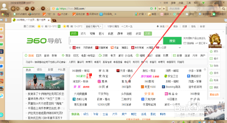The height and width of the screenshot is (123, 227).
Task: Open the IT之家 bookmark
Action: pos(63,14)
